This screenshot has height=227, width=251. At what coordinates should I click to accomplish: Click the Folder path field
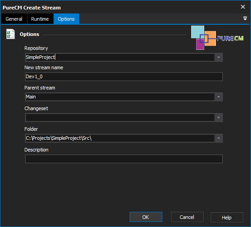120,138
